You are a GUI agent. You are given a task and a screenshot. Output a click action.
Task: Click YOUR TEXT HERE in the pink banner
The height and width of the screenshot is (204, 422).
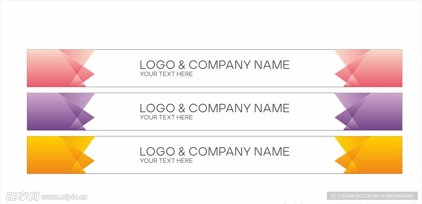coord(166,74)
